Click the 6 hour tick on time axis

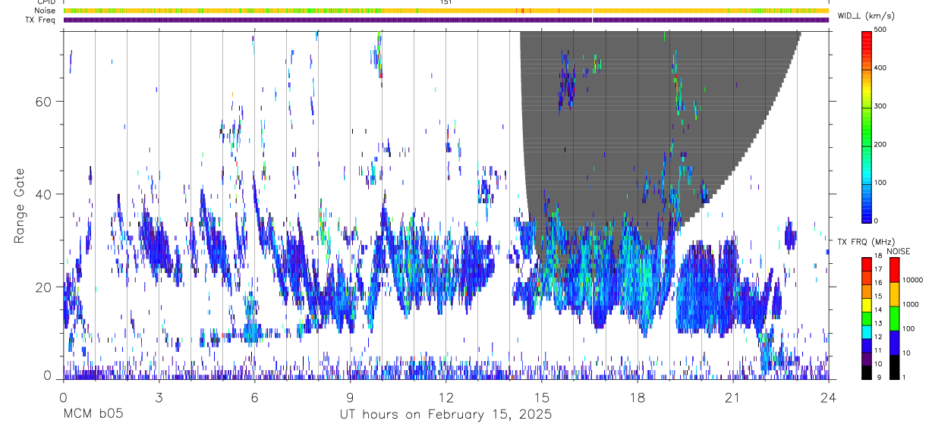coord(254,397)
